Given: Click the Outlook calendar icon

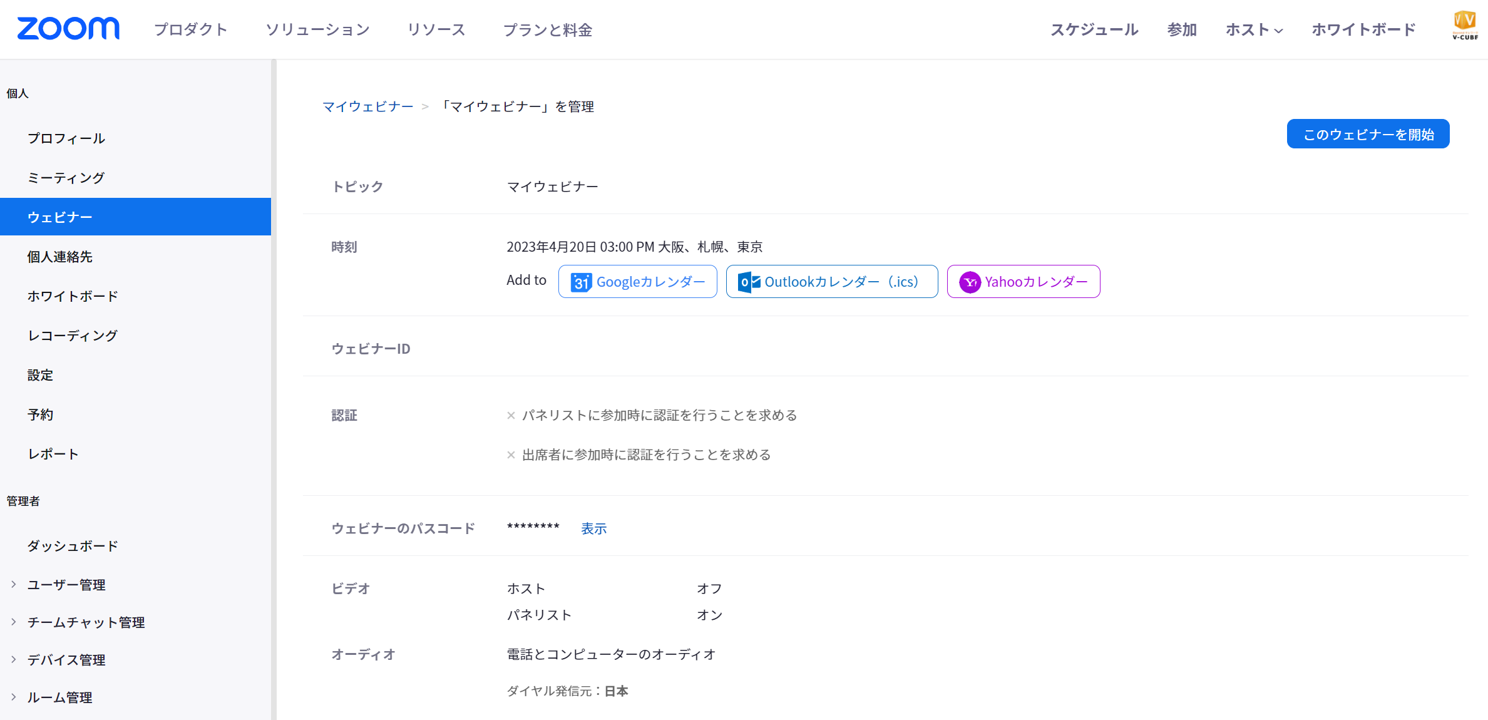Looking at the screenshot, I should coord(749,282).
